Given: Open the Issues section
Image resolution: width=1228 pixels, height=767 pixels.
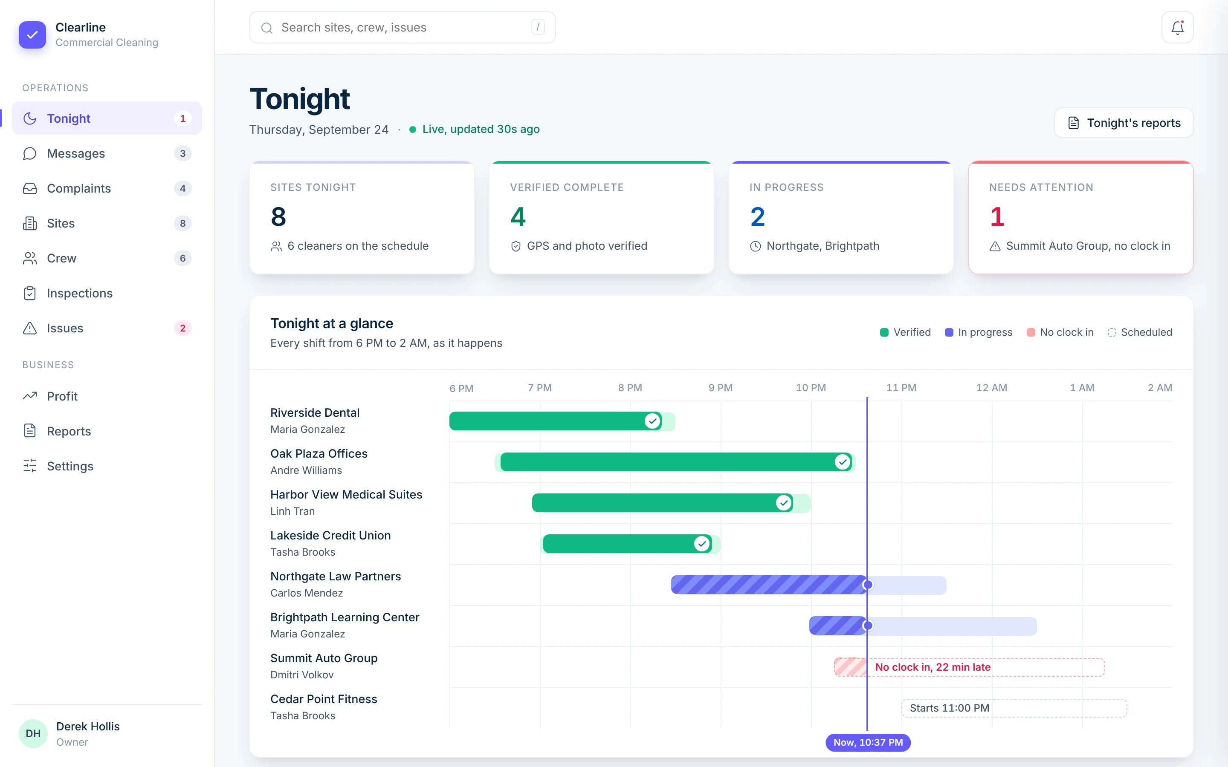Looking at the screenshot, I should coord(107,328).
